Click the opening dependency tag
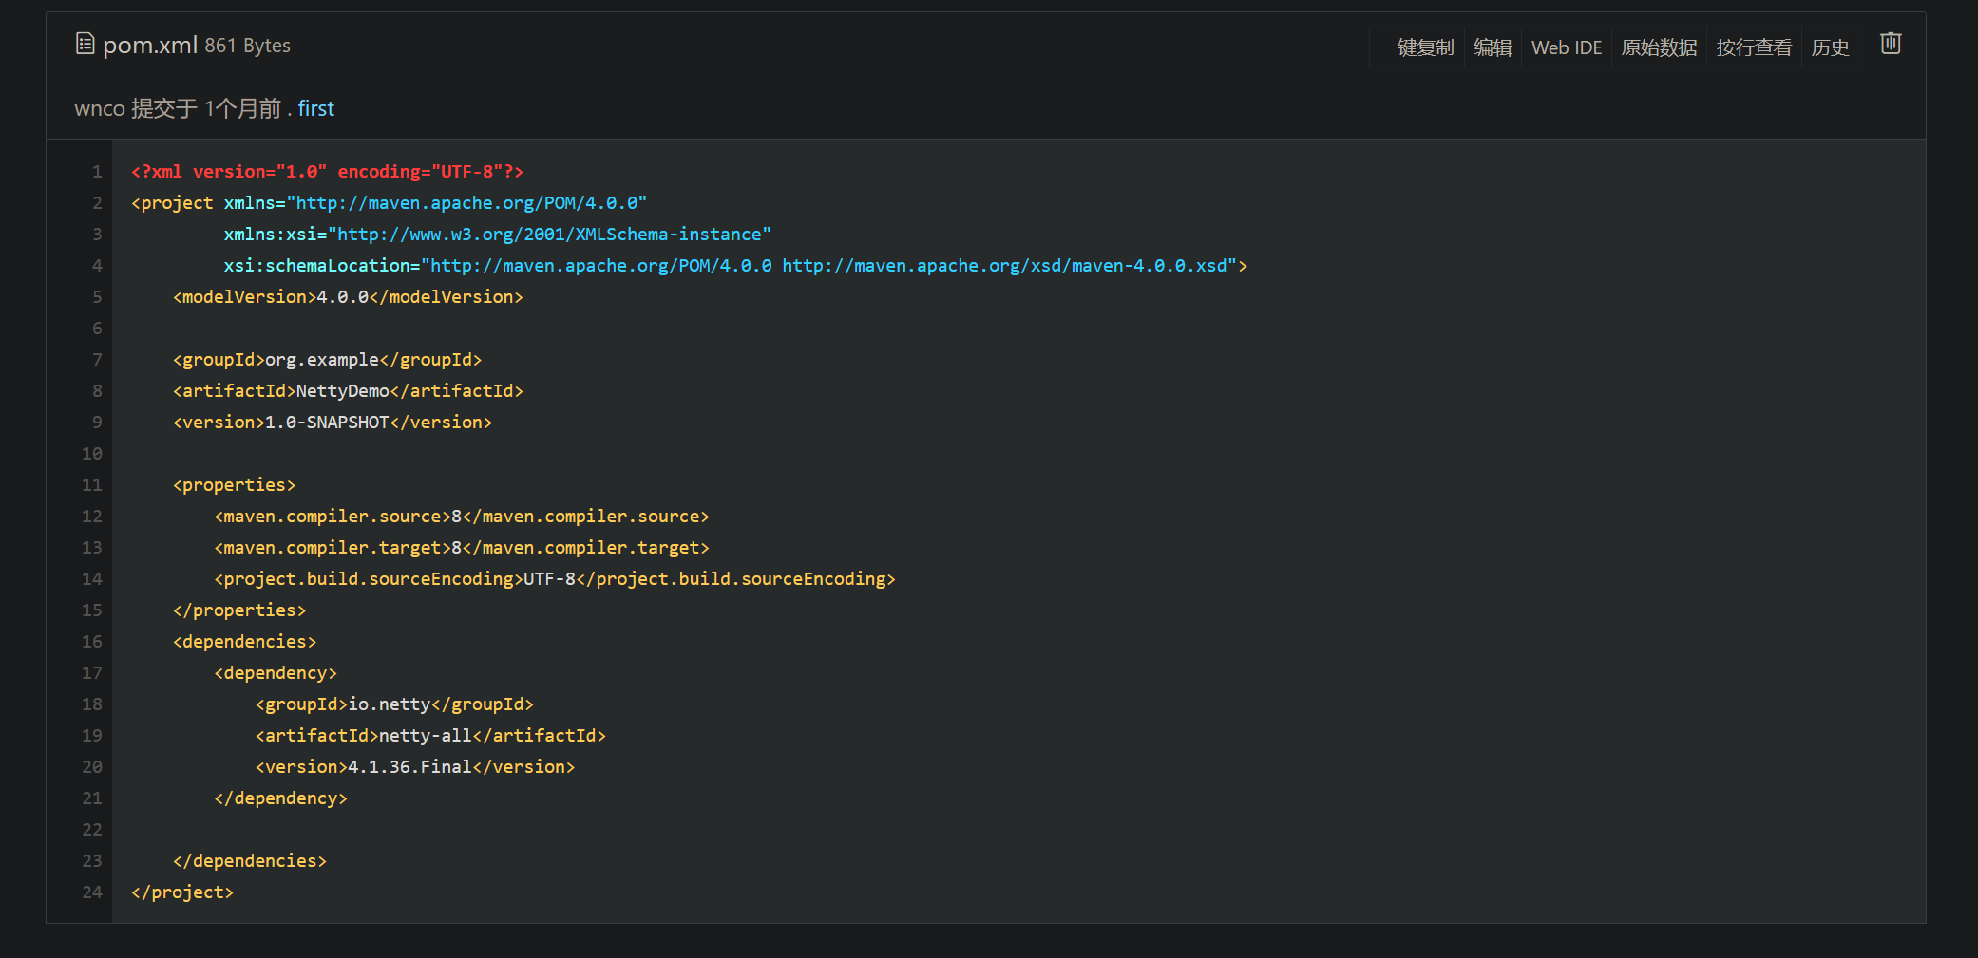Screen dimensions: 1978x958 (276, 673)
